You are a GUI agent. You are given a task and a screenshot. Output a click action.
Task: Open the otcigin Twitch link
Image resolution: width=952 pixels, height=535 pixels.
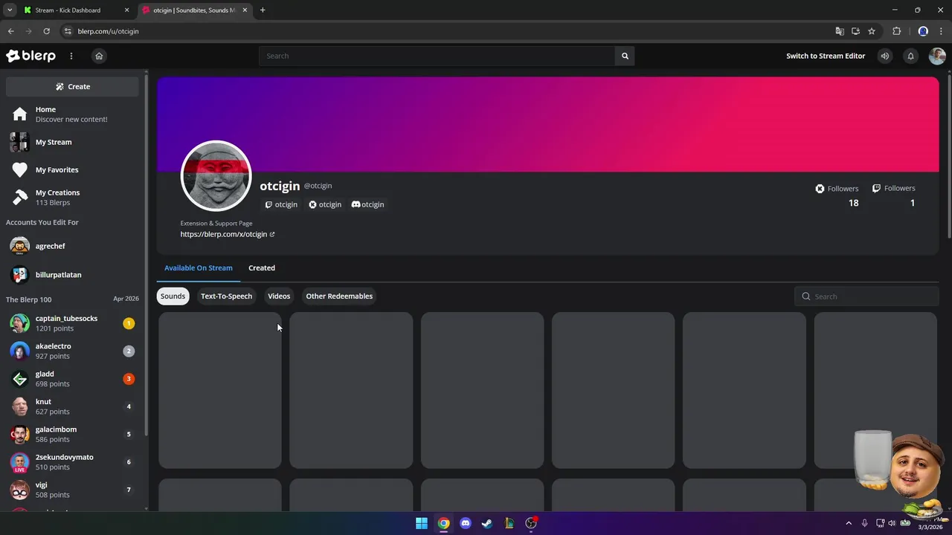pyautogui.click(x=281, y=204)
